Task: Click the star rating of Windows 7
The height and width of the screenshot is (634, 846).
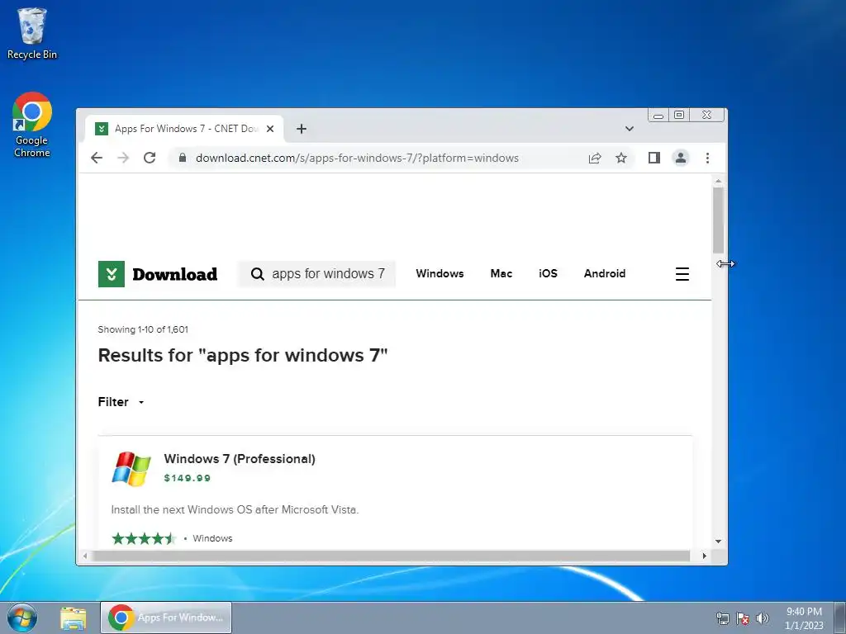Action: point(144,538)
